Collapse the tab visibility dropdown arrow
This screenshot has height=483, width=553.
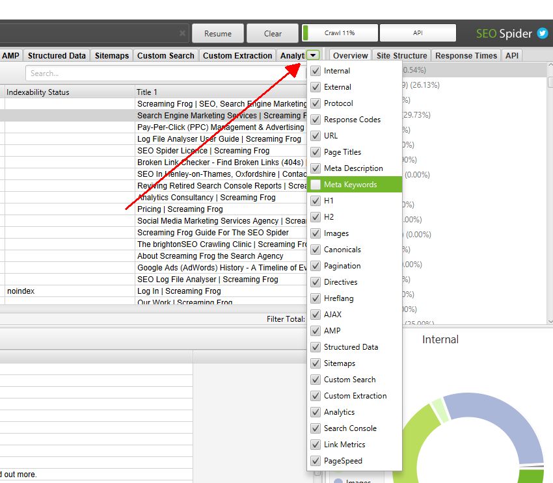pyautogui.click(x=314, y=56)
